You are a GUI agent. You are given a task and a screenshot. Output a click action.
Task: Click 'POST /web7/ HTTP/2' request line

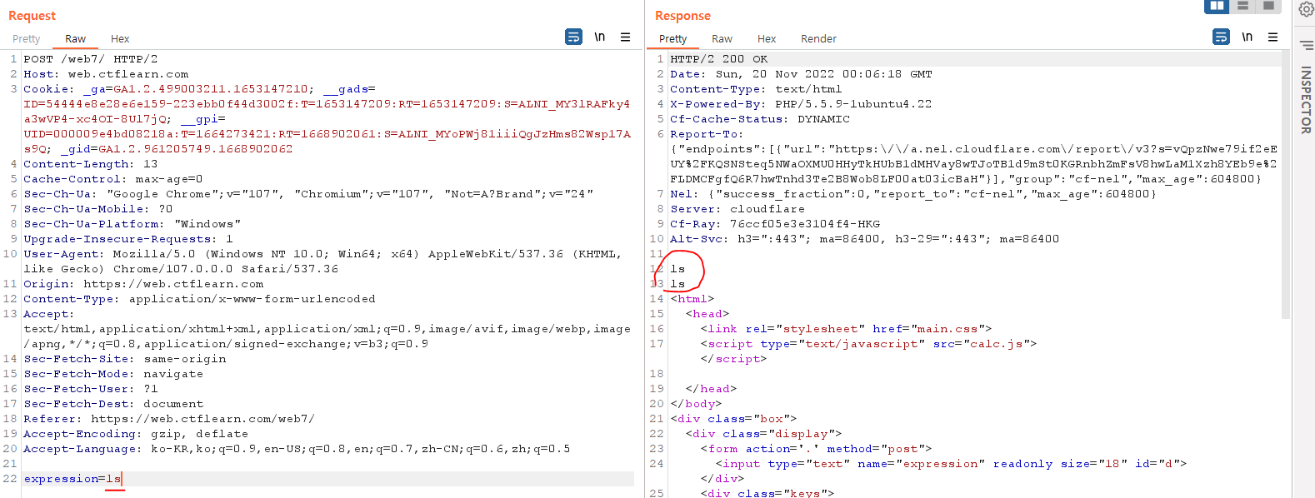[90, 59]
